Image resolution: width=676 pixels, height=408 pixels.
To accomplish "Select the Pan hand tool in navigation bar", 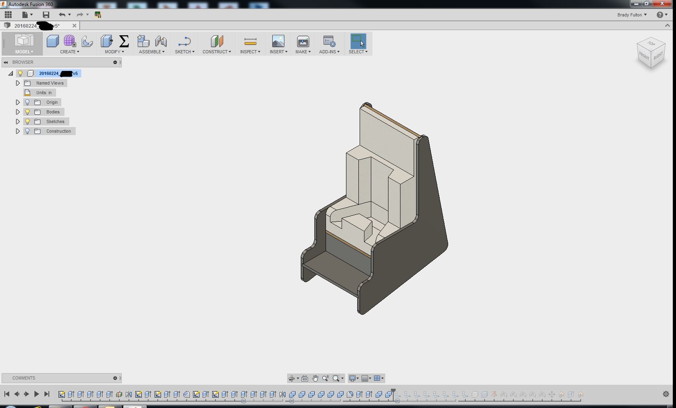I will [315, 378].
